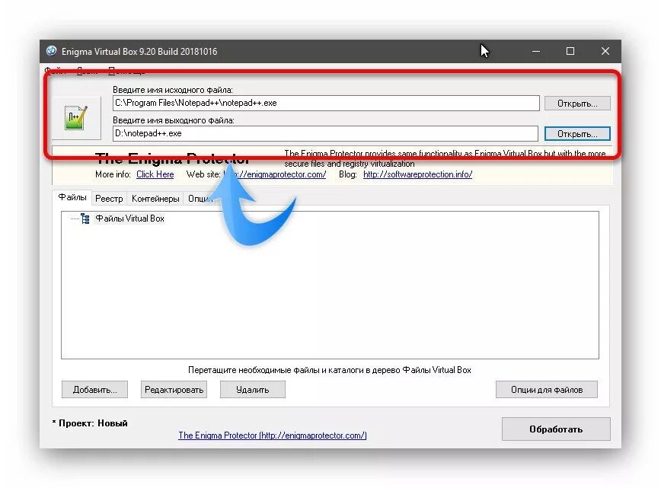Screen dimensions: 661x488
Task: Open Опции для файлов
Action: coord(547,390)
